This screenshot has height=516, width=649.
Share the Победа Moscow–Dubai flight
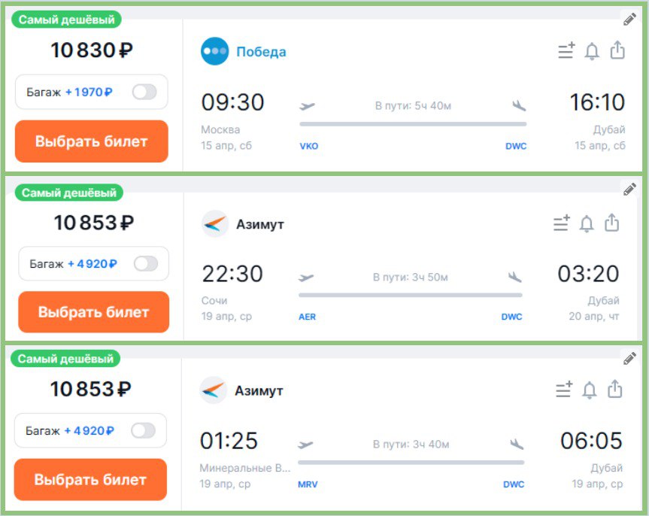[x=617, y=51]
